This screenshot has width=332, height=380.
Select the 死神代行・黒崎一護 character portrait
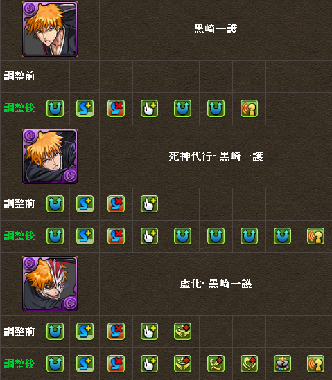coord(50,156)
